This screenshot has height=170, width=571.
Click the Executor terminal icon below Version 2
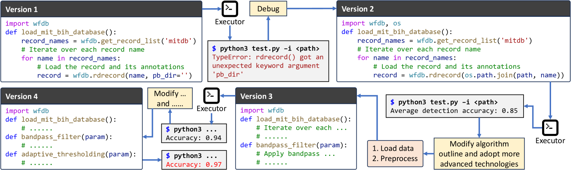coord(550,128)
